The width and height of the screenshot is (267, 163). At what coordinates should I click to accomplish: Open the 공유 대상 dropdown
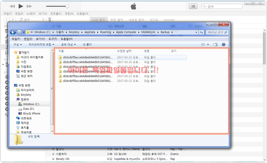68,45
